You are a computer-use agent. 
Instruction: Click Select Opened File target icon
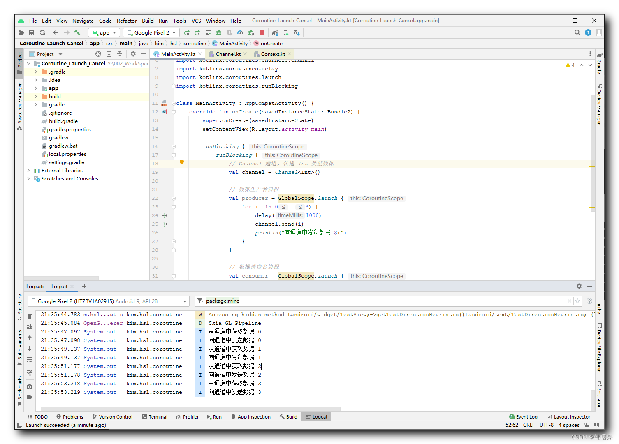98,54
